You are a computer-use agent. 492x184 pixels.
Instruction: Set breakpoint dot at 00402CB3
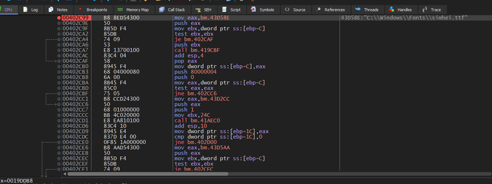click(x=59, y=72)
